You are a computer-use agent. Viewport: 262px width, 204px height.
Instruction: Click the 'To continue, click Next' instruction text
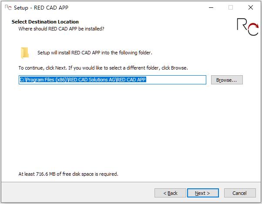(x=103, y=68)
